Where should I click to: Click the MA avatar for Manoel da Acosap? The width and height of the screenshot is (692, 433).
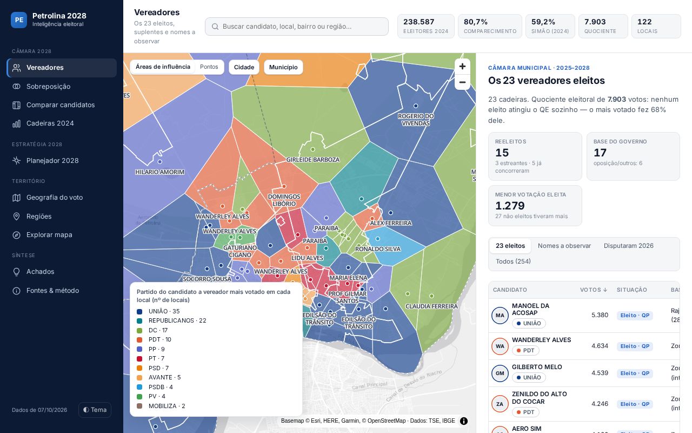(x=500, y=316)
